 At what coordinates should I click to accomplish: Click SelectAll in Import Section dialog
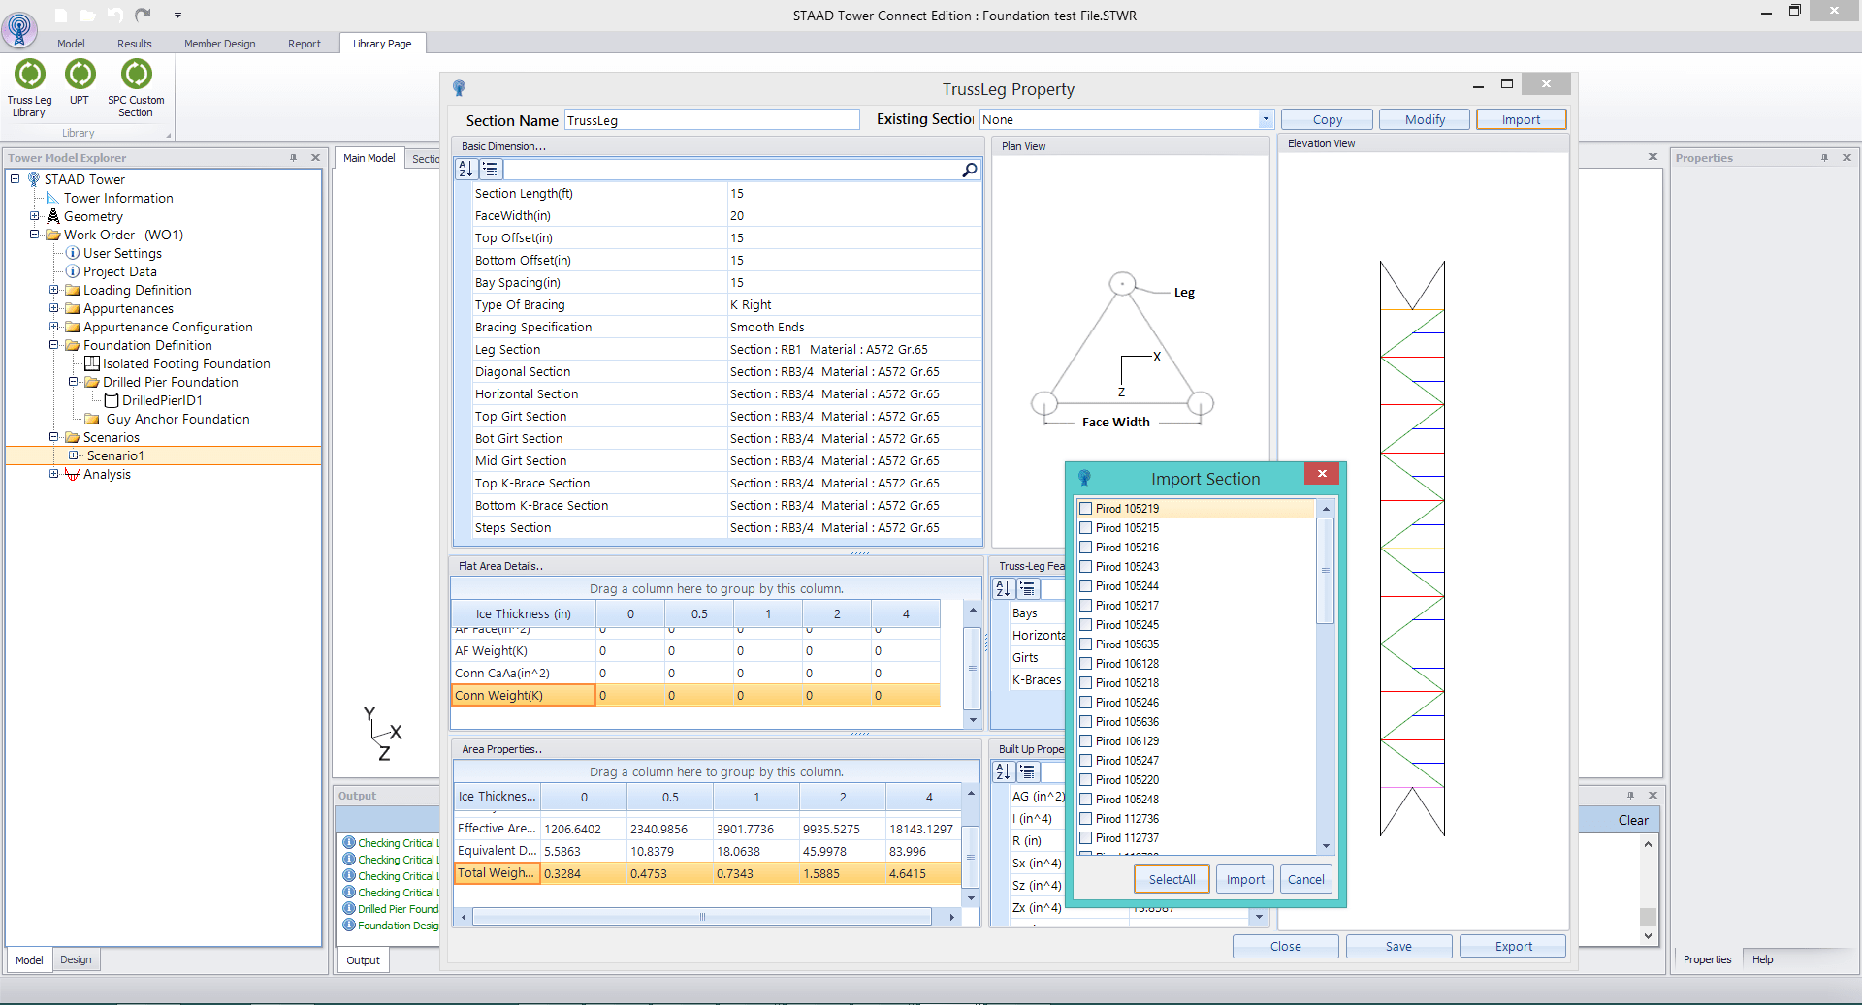(x=1172, y=879)
